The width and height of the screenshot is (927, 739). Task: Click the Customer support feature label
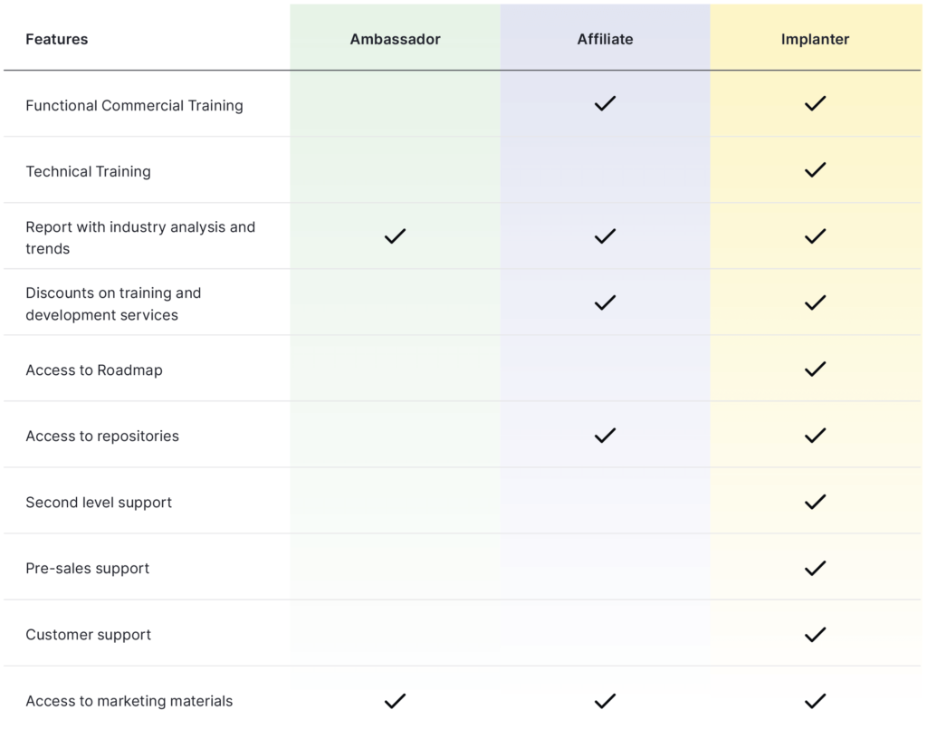[88, 635]
